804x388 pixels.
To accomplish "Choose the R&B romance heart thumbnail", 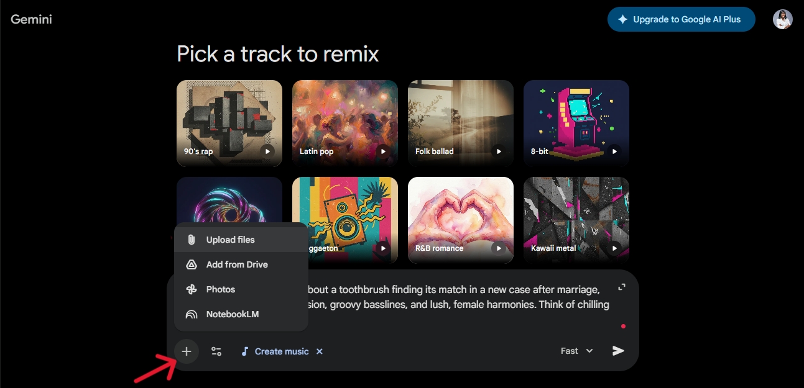I will [x=460, y=214].
